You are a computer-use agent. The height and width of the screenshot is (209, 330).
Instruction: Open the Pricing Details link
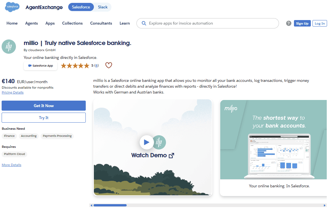(x=13, y=93)
